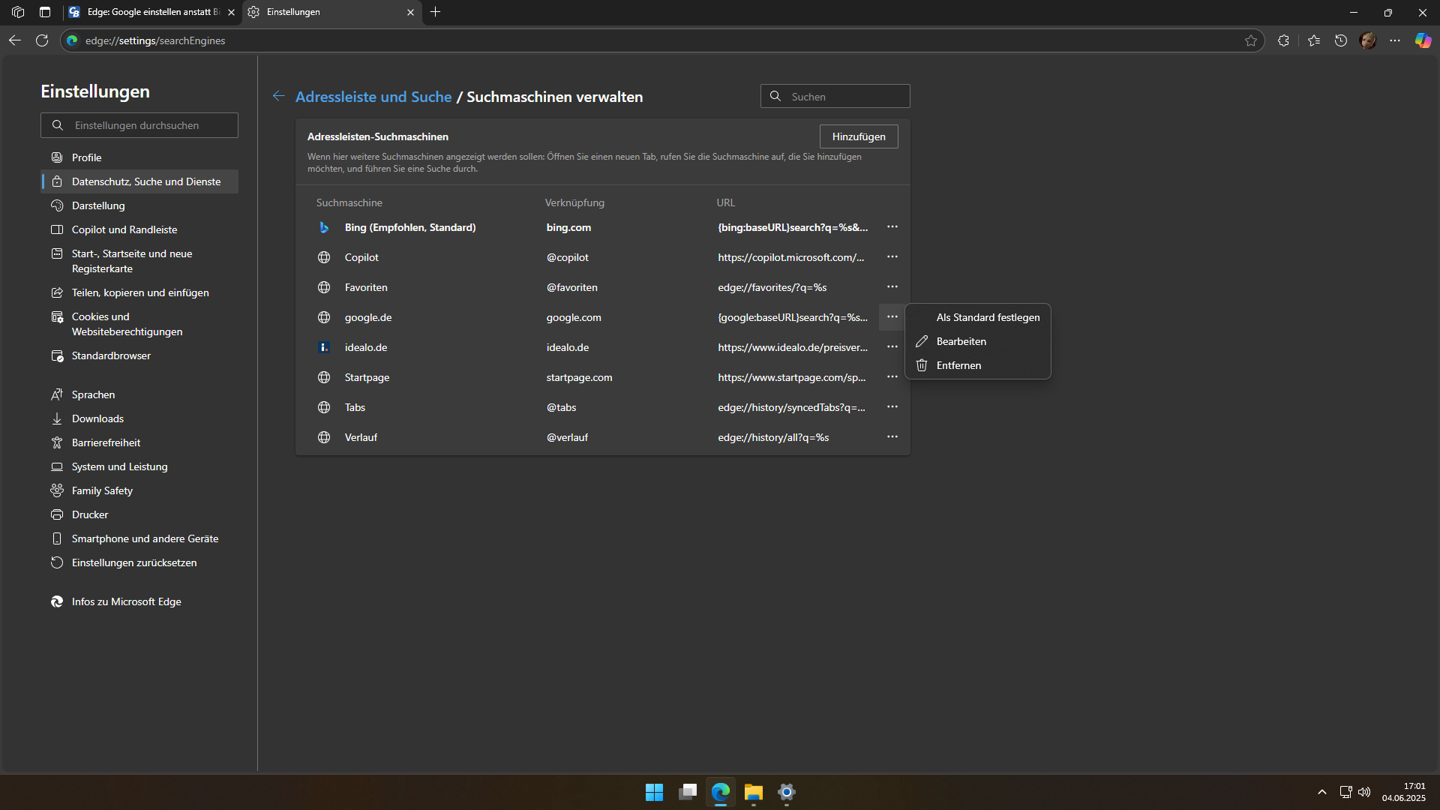1440x810 pixels.
Task: Click the favorites star in address bar
Action: tap(1250, 40)
